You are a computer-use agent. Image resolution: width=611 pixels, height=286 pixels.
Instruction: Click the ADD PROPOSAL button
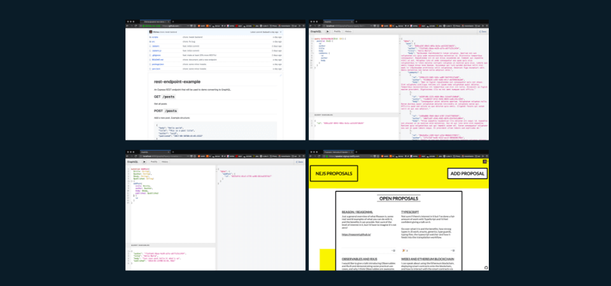click(x=467, y=174)
